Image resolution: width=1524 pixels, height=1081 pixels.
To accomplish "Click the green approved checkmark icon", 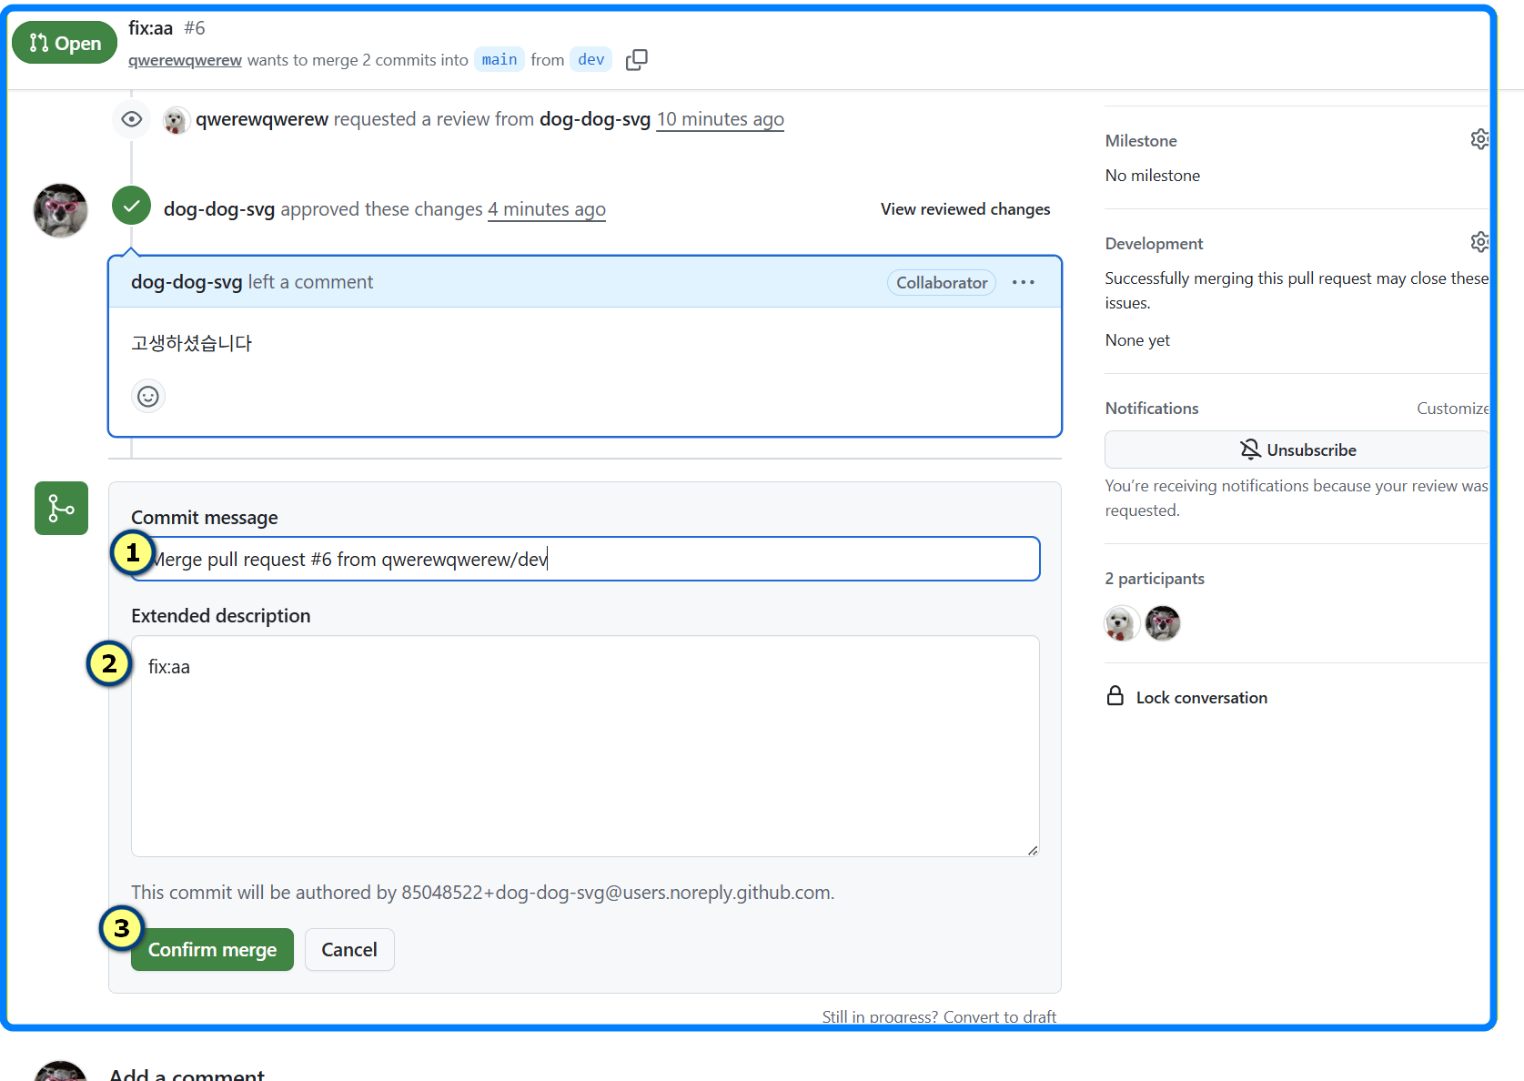I will coord(132,206).
